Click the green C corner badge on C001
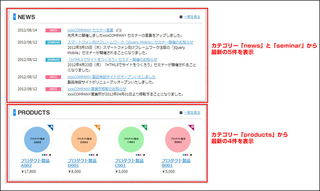The width and height of the screenshot is (320, 191). 144,127
